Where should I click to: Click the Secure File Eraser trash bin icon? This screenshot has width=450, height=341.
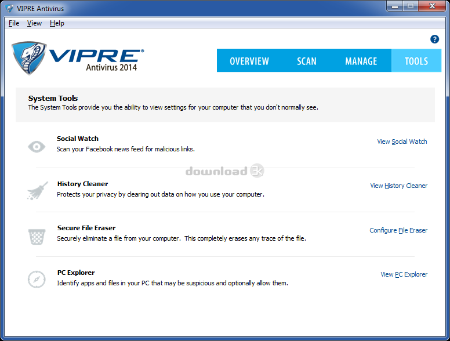tap(37, 237)
